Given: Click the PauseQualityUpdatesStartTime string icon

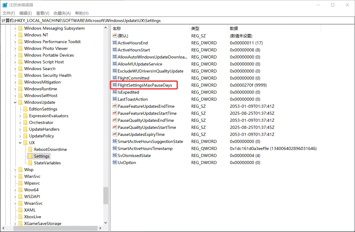Looking at the screenshot, I should 115,127.
